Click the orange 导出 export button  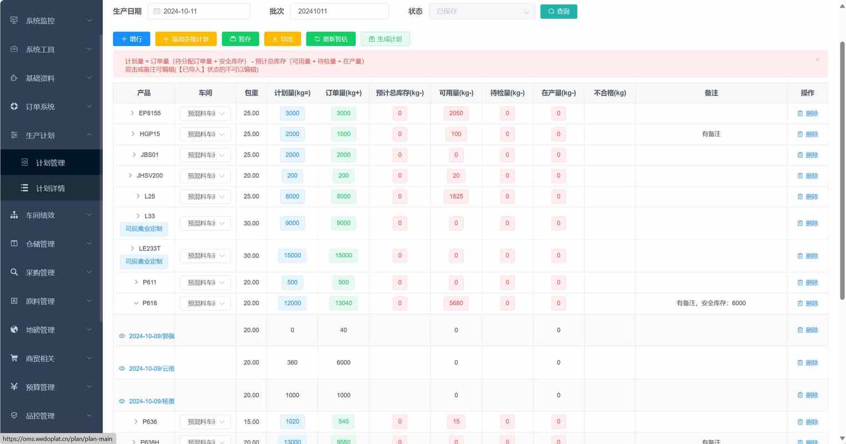(x=282, y=39)
